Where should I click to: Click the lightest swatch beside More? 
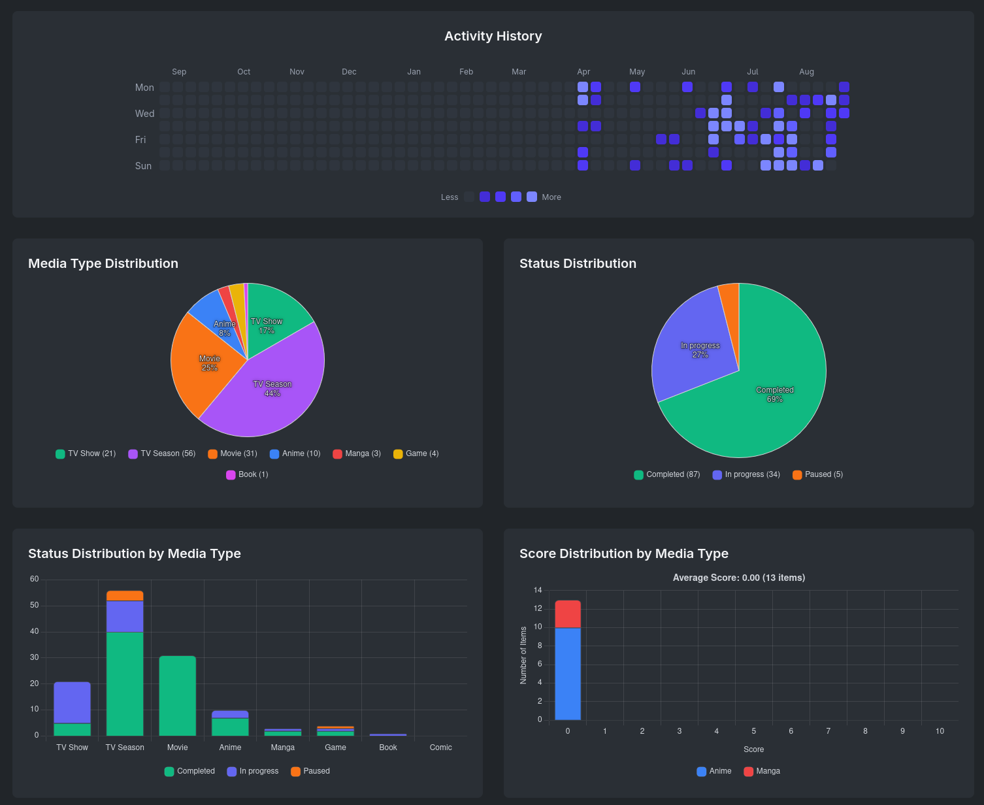click(532, 197)
